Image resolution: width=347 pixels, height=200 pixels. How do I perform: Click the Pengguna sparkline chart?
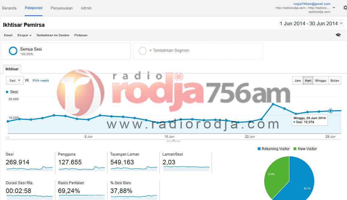82,168
